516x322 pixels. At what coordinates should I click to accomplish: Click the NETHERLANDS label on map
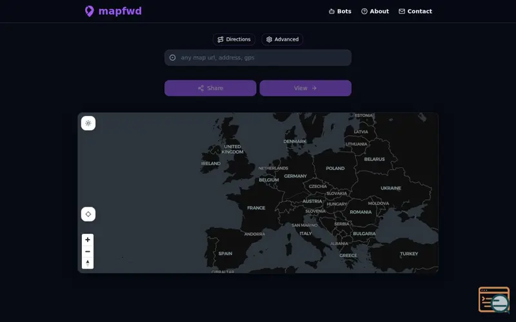(x=273, y=168)
